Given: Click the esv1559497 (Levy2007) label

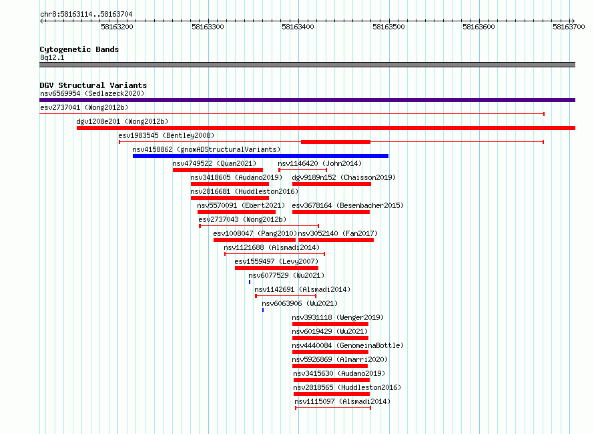Looking at the screenshot, I should coord(276,261).
